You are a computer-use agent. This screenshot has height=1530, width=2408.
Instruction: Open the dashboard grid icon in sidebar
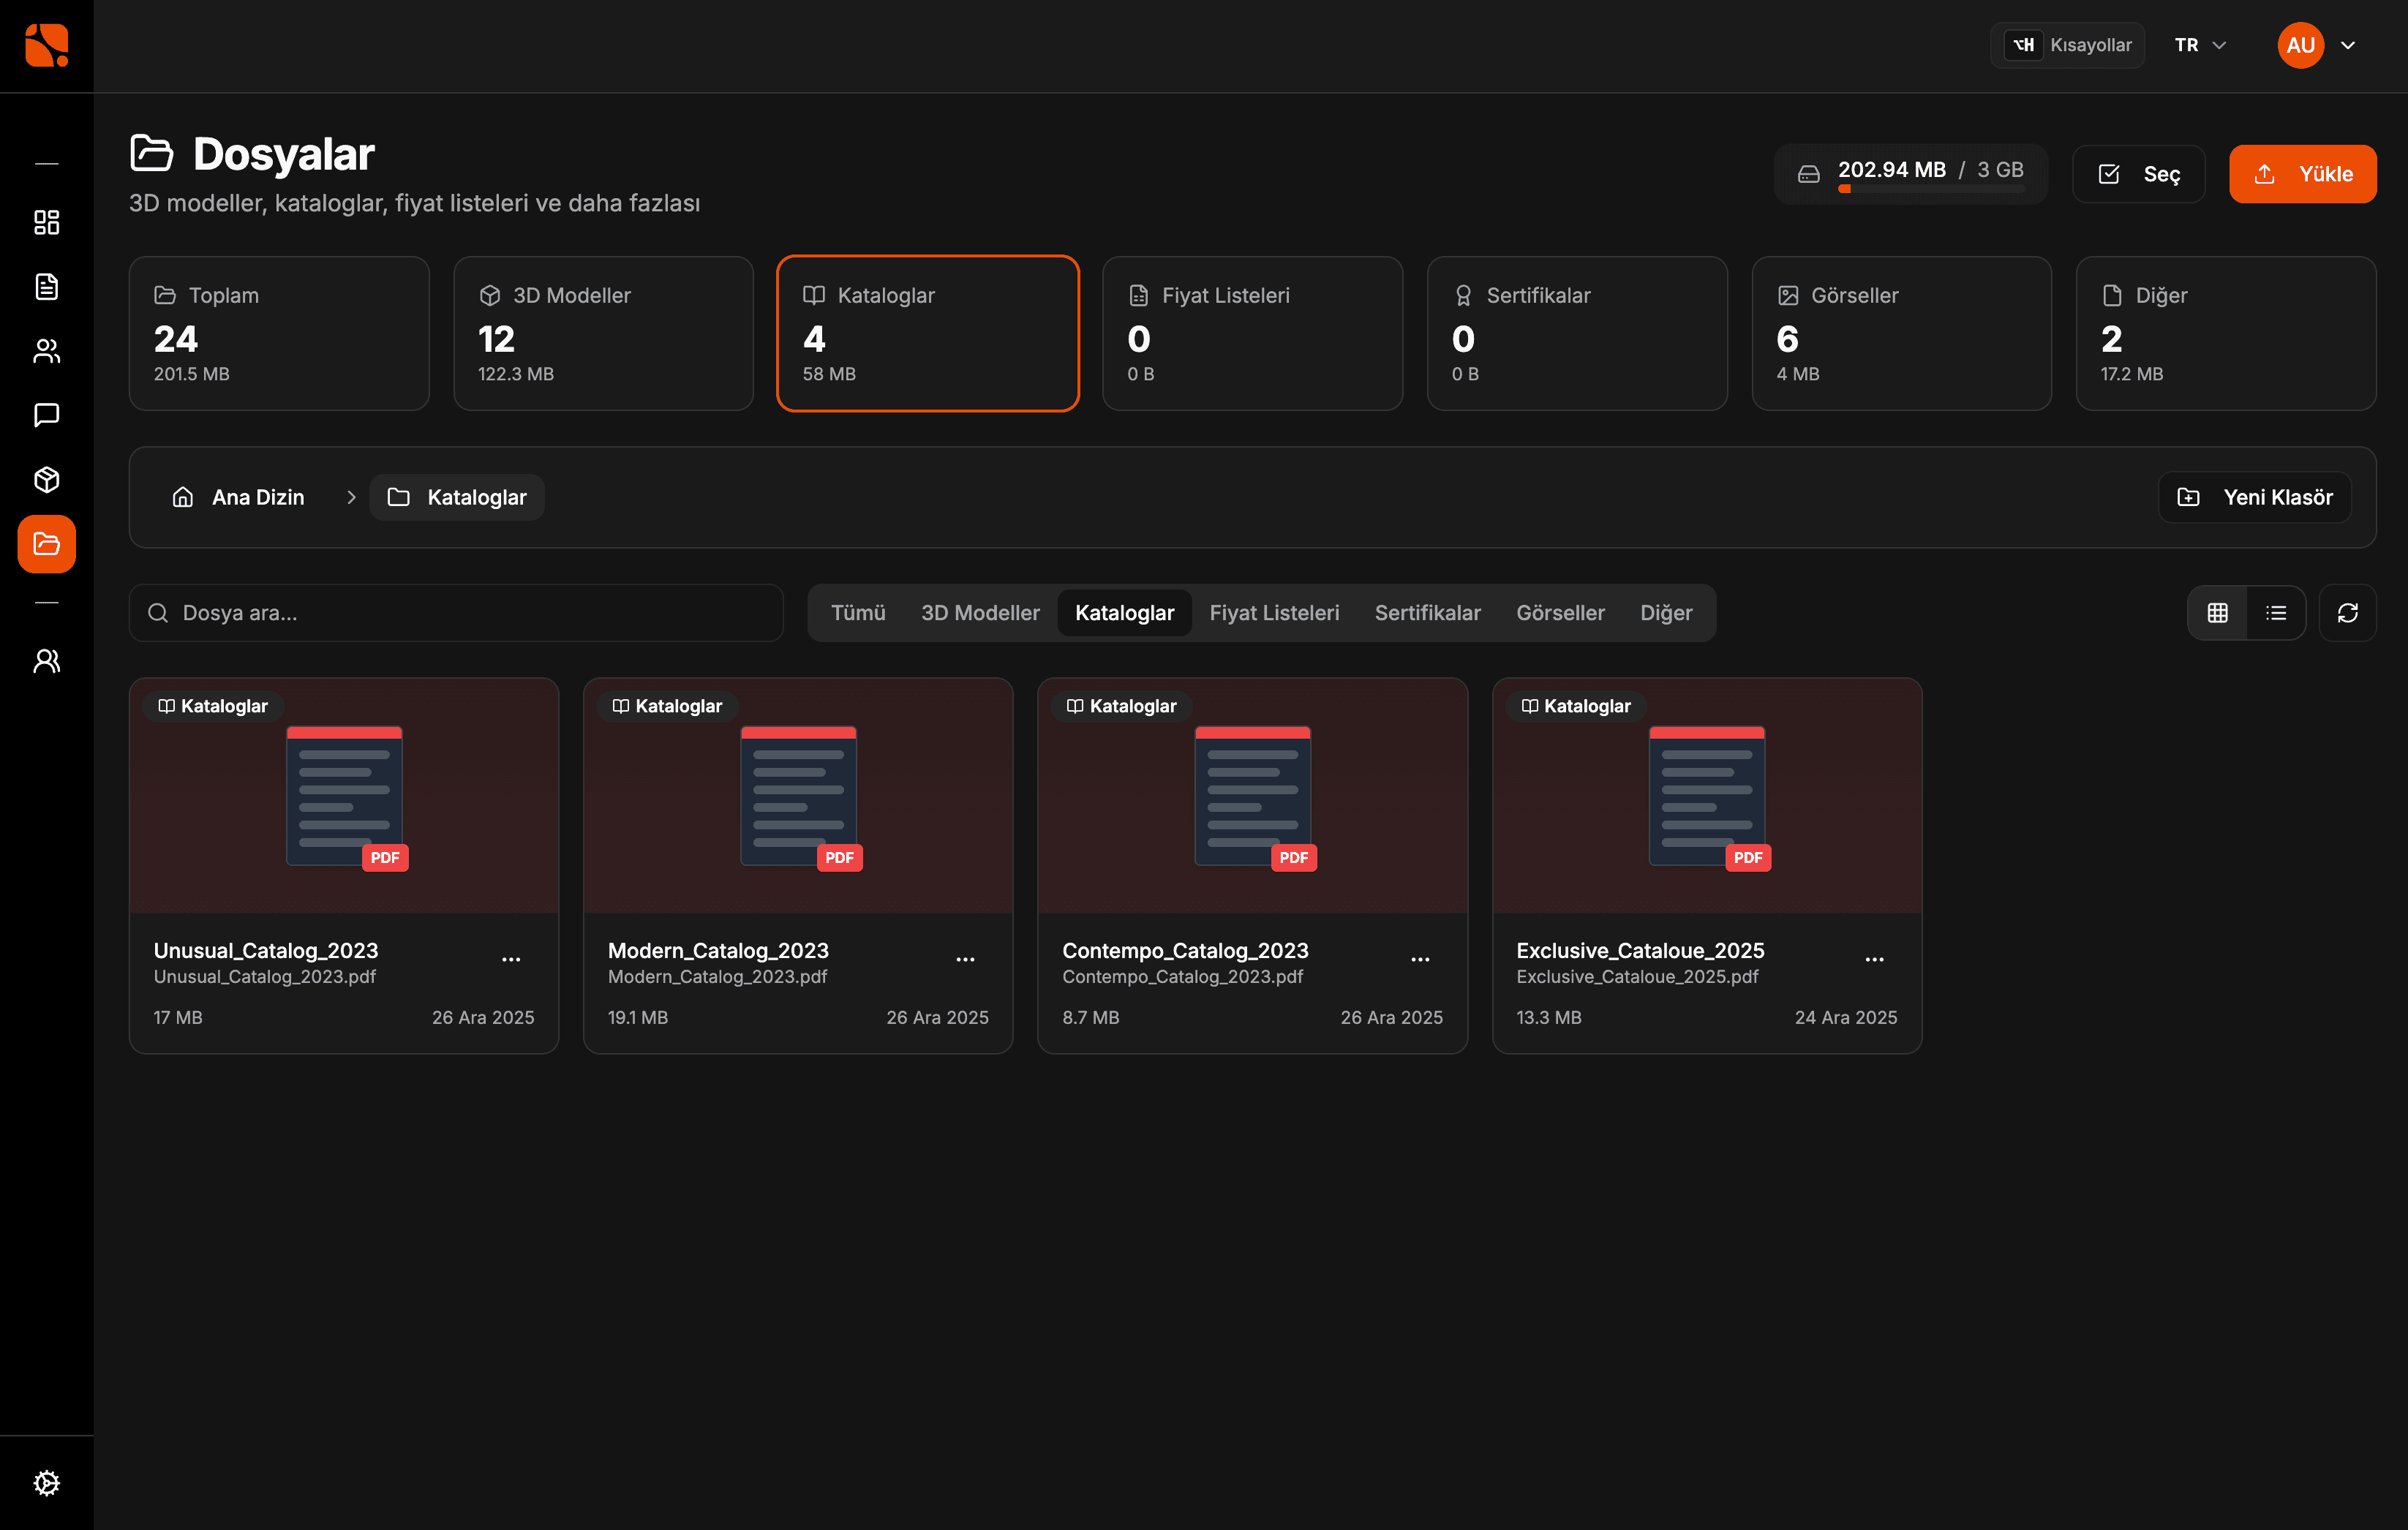(x=46, y=222)
